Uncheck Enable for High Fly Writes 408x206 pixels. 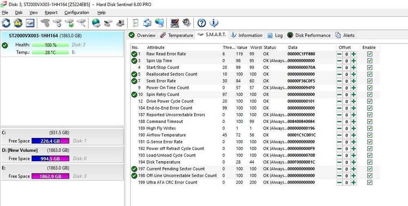[370, 128]
